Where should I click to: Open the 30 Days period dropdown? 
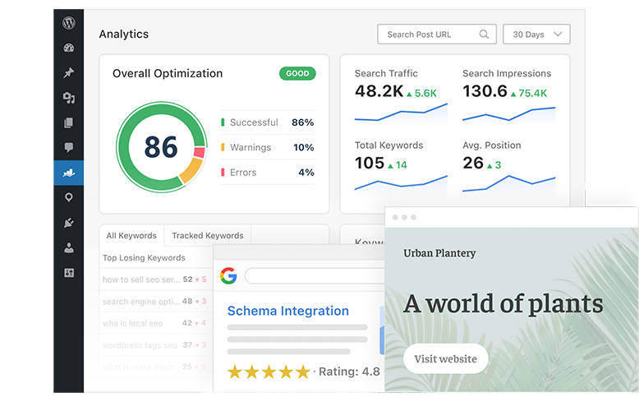(x=536, y=35)
